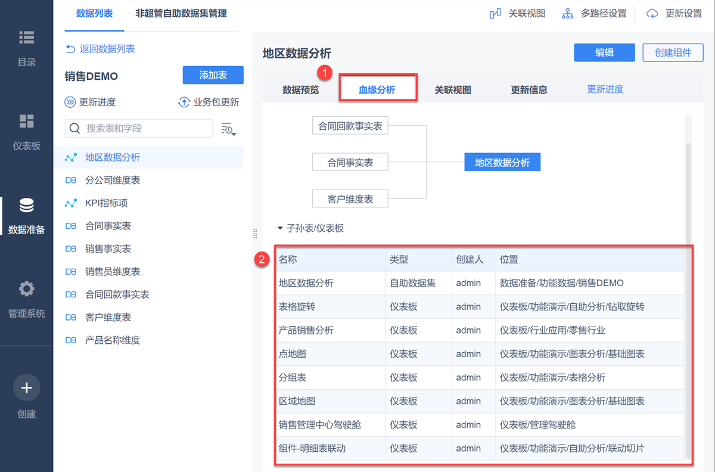Image resolution: width=715 pixels, height=472 pixels.
Task: Click the dataset icon of KPI指标项
Action: pos(71,203)
